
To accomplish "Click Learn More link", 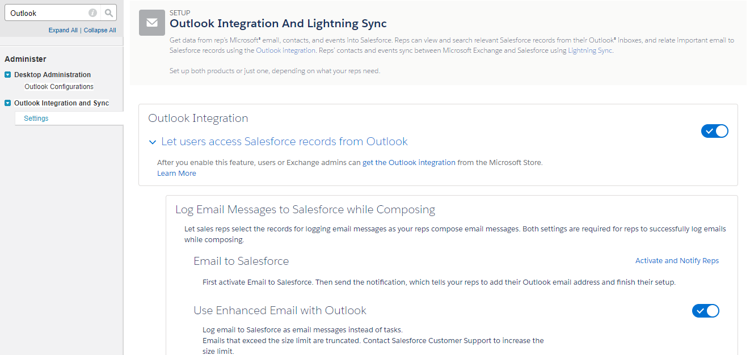I will 176,174.
